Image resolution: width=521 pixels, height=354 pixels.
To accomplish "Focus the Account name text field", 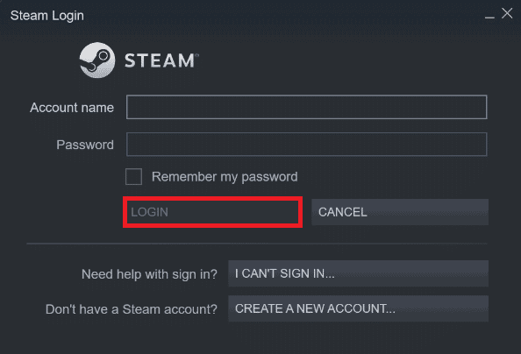I will 306,107.
